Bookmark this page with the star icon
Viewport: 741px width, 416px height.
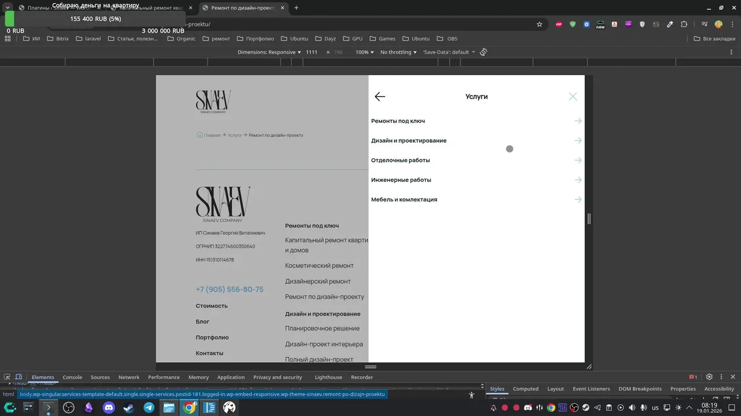[540, 24]
